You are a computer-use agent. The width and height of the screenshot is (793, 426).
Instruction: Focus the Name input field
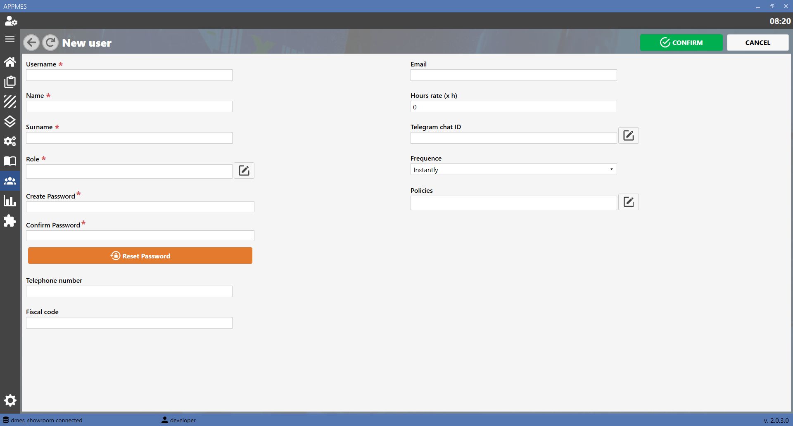click(129, 106)
